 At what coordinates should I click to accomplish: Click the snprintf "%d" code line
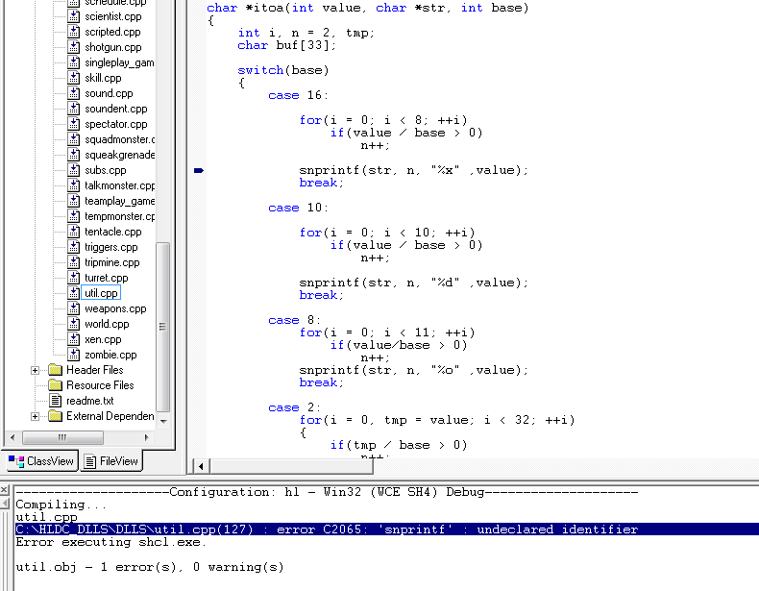tap(413, 283)
